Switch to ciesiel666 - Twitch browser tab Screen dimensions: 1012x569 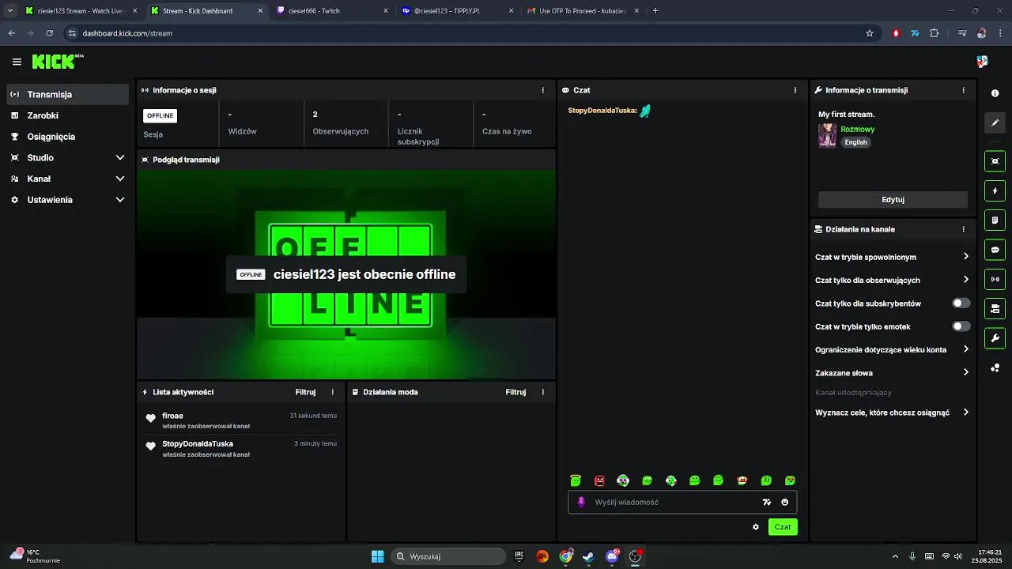[333, 11]
